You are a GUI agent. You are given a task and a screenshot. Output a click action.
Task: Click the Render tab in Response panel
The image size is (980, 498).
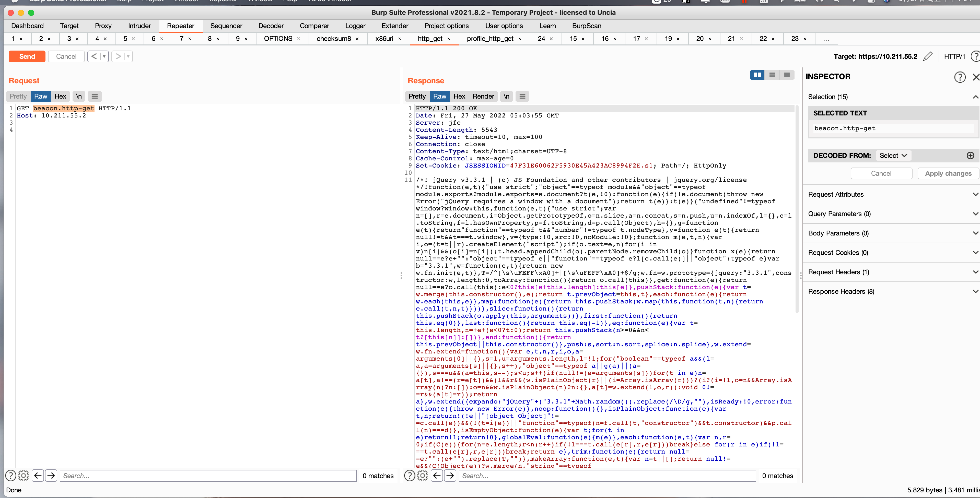(483, 96)
